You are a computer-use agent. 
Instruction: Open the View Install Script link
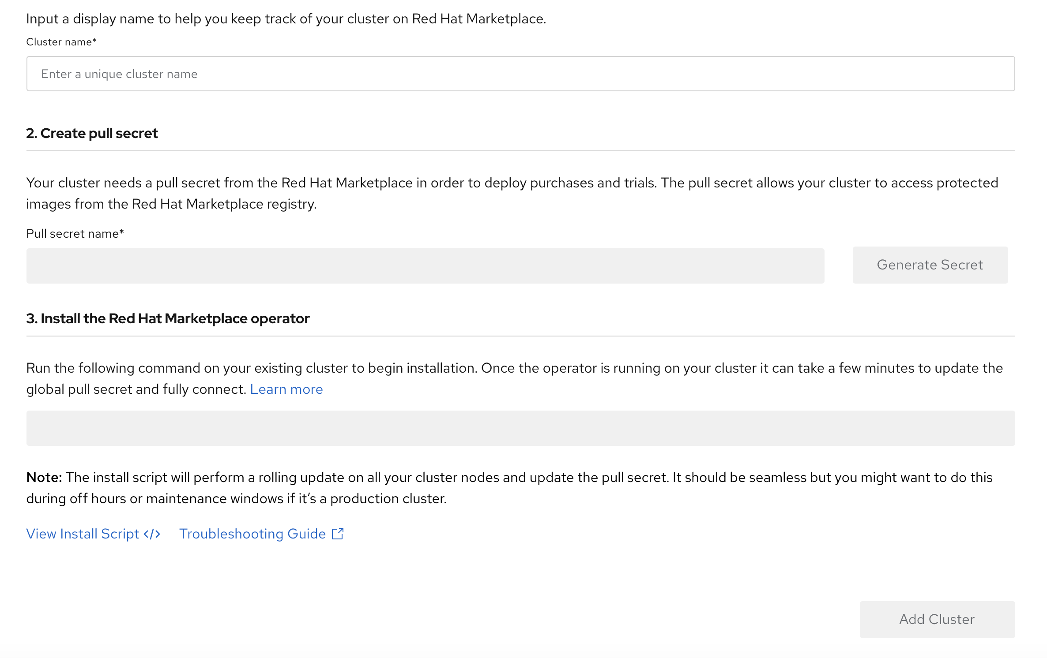pos(83,534)
